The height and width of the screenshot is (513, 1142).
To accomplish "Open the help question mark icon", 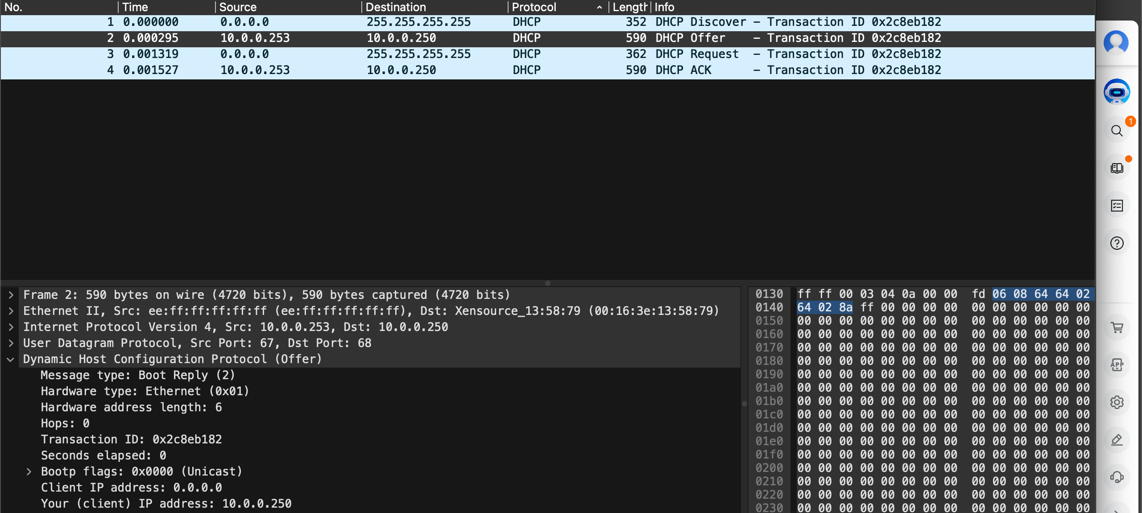I will click(x=1117, y=243).
